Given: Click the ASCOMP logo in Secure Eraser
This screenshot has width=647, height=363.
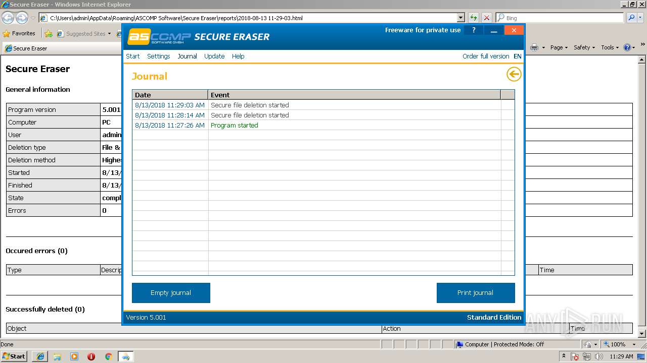Looking at the screenshot, I should [159, 36].
